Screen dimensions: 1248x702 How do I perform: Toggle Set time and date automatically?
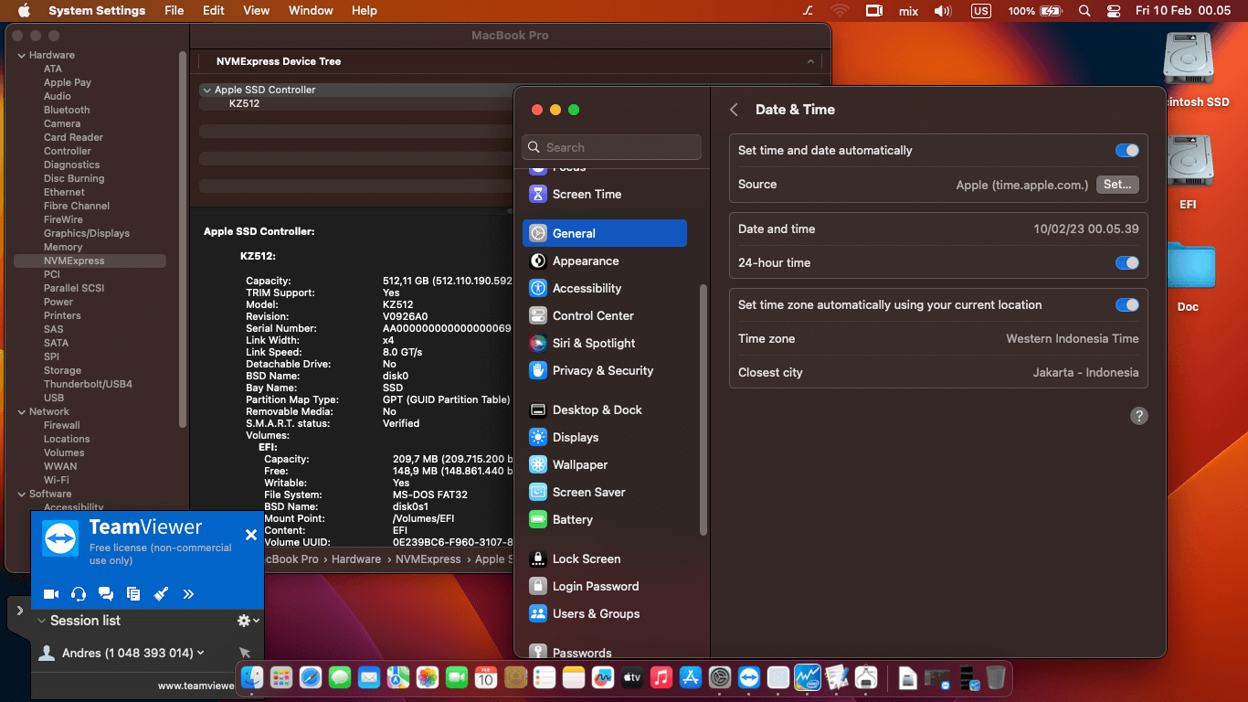click(x=1127, y=150)
